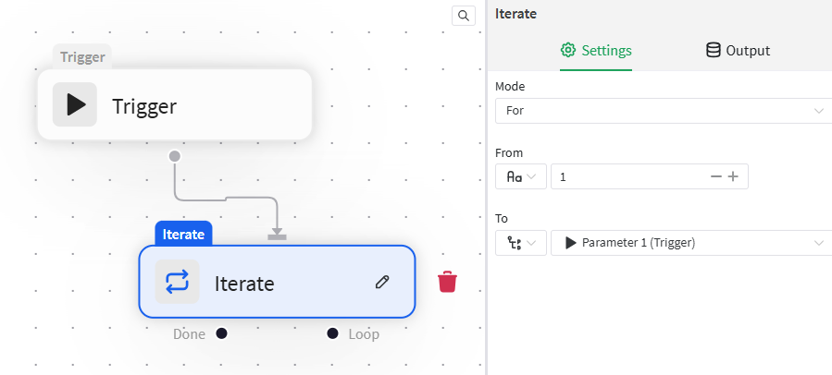Switch to the Settings tab
Viewport: 832px width, 375px height.
[x=596, y=50]
